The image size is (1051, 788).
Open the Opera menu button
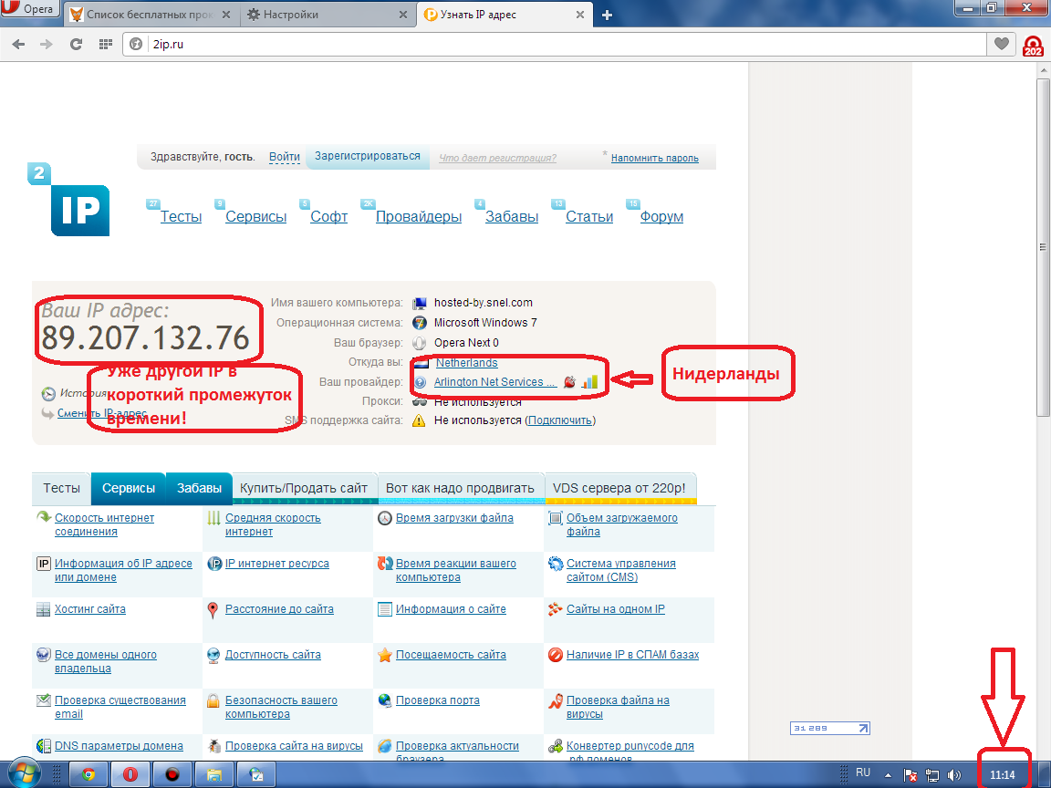click(x=29, y=9)
